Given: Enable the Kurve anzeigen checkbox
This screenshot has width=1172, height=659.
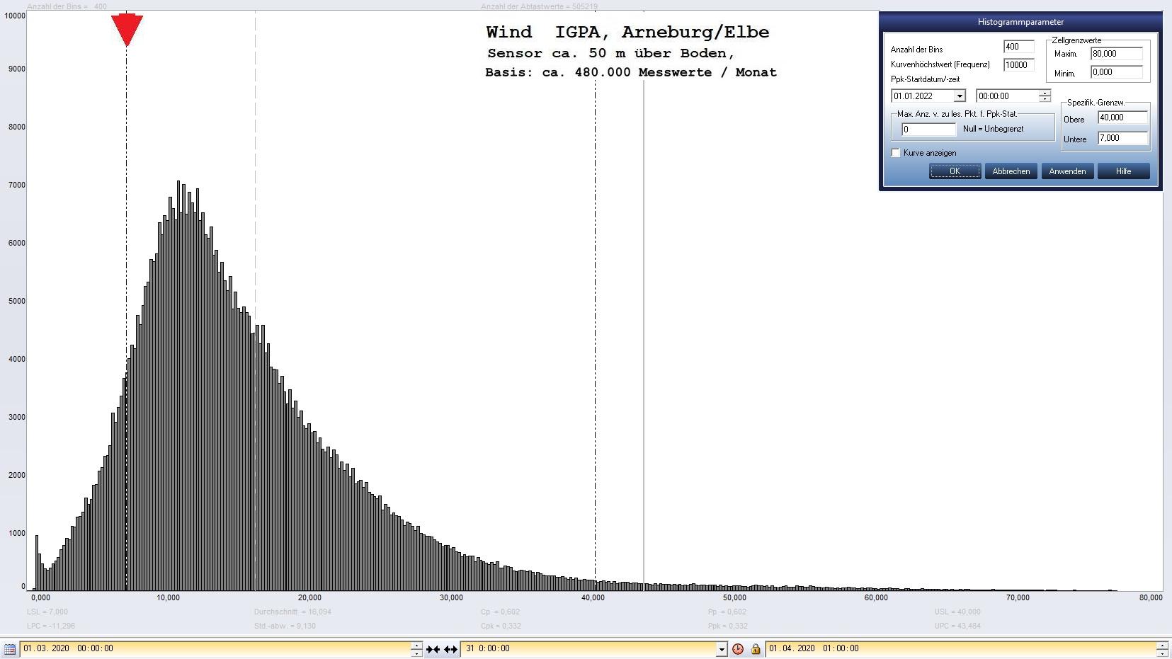Looking at the screenshot, I should [x=896, y=153].
